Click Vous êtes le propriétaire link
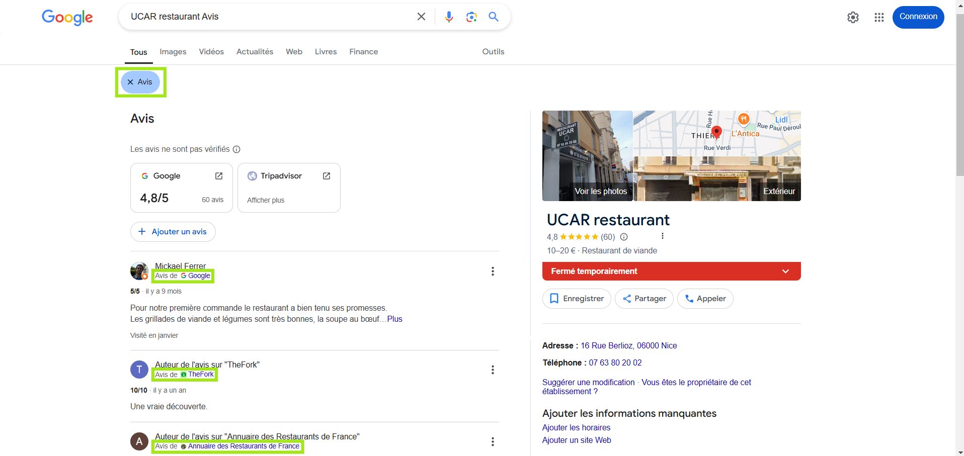964x456 pixels. point(647,387)
